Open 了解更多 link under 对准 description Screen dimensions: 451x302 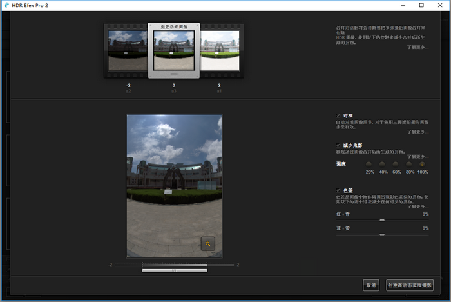pyautogui.click(x=417, y=132)
